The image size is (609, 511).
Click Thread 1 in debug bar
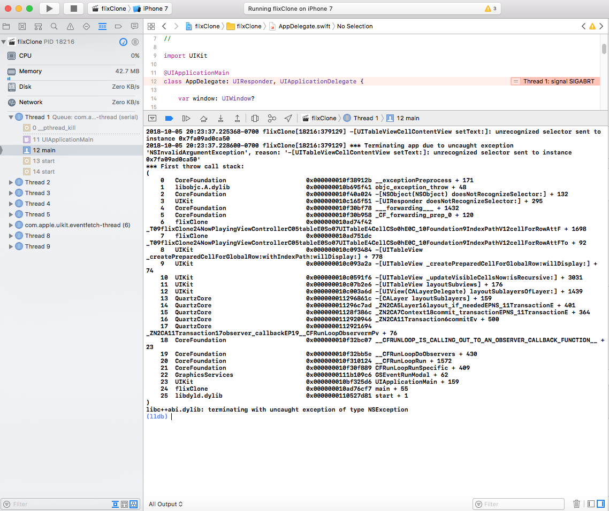tap(361, 118)
